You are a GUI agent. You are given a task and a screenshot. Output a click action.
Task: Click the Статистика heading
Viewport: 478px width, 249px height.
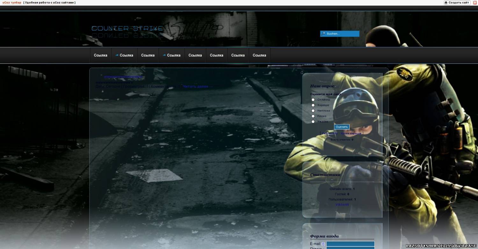325,175
